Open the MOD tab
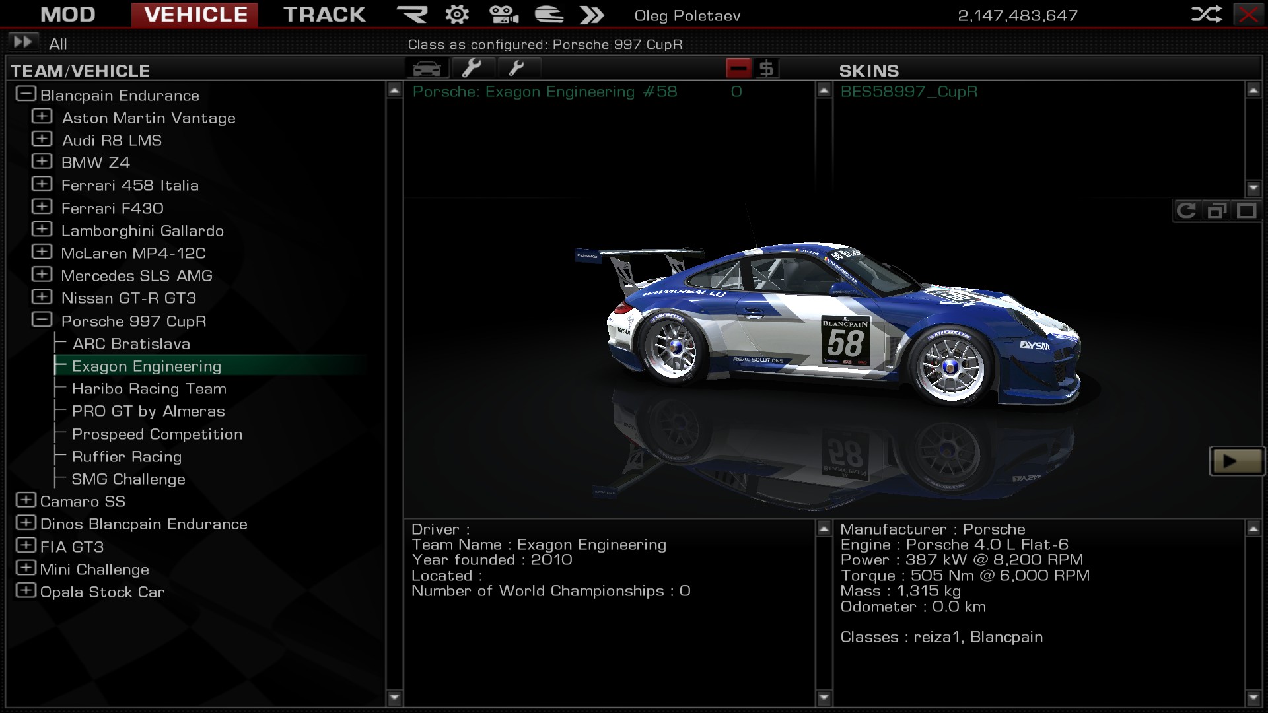The height and width of the screenshot is (713, 1268). click(x=68, y=15)
